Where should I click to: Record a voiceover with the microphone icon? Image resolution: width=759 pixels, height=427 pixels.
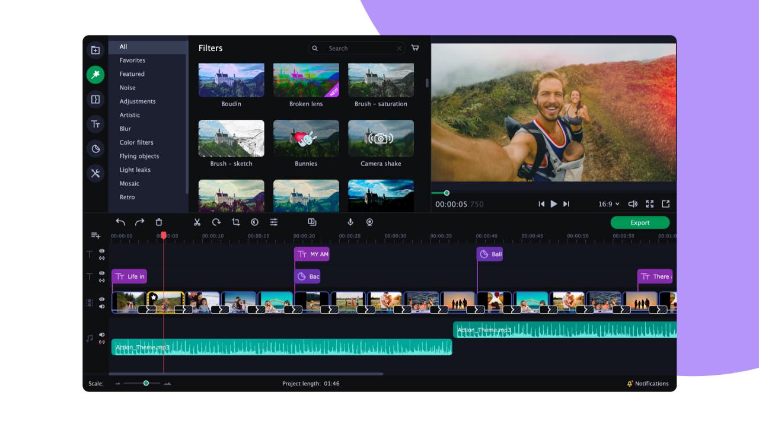click(350, 222)
